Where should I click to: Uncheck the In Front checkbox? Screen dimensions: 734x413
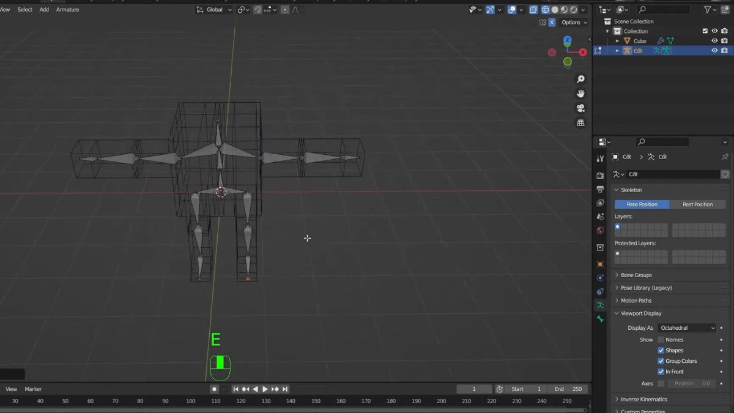tap(661, 371)
